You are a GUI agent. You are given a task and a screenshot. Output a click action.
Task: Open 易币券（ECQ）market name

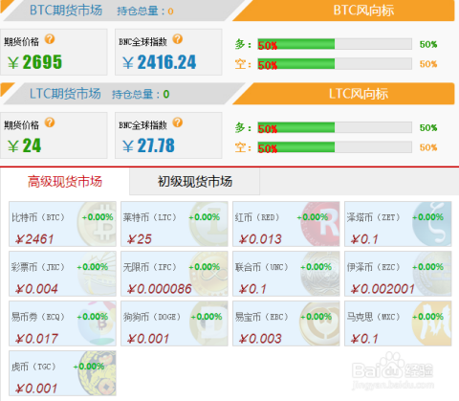38,317
